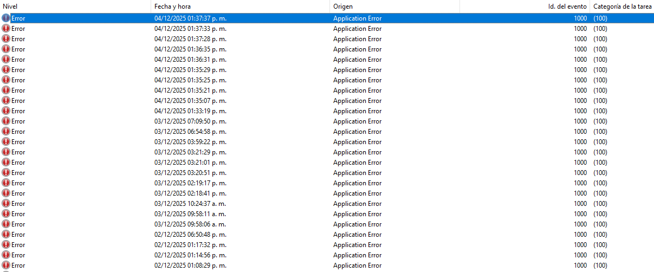Click the Origen column header
Screen dimensions: 654x272
[394, 6]
